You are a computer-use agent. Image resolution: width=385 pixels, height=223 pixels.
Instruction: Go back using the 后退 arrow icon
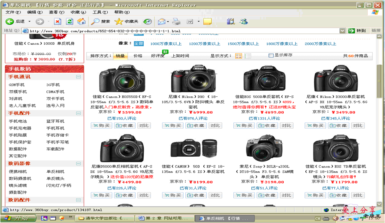tap(10, 22)
